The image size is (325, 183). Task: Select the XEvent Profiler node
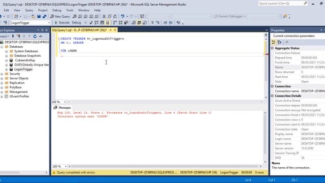coord(19,97)
